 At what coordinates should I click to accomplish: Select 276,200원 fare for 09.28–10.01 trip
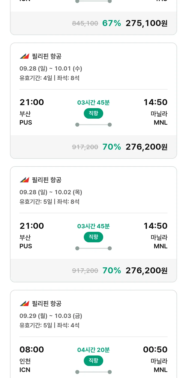(x=146, y=147)
